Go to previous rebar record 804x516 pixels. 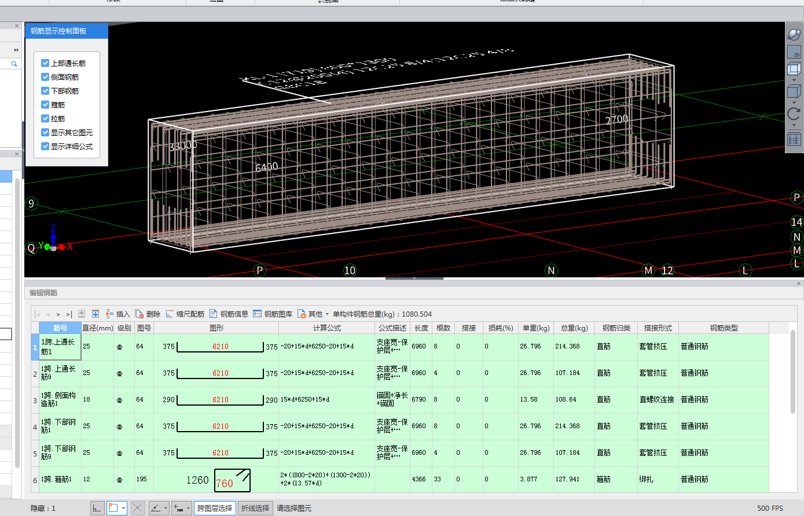point(49,314)
